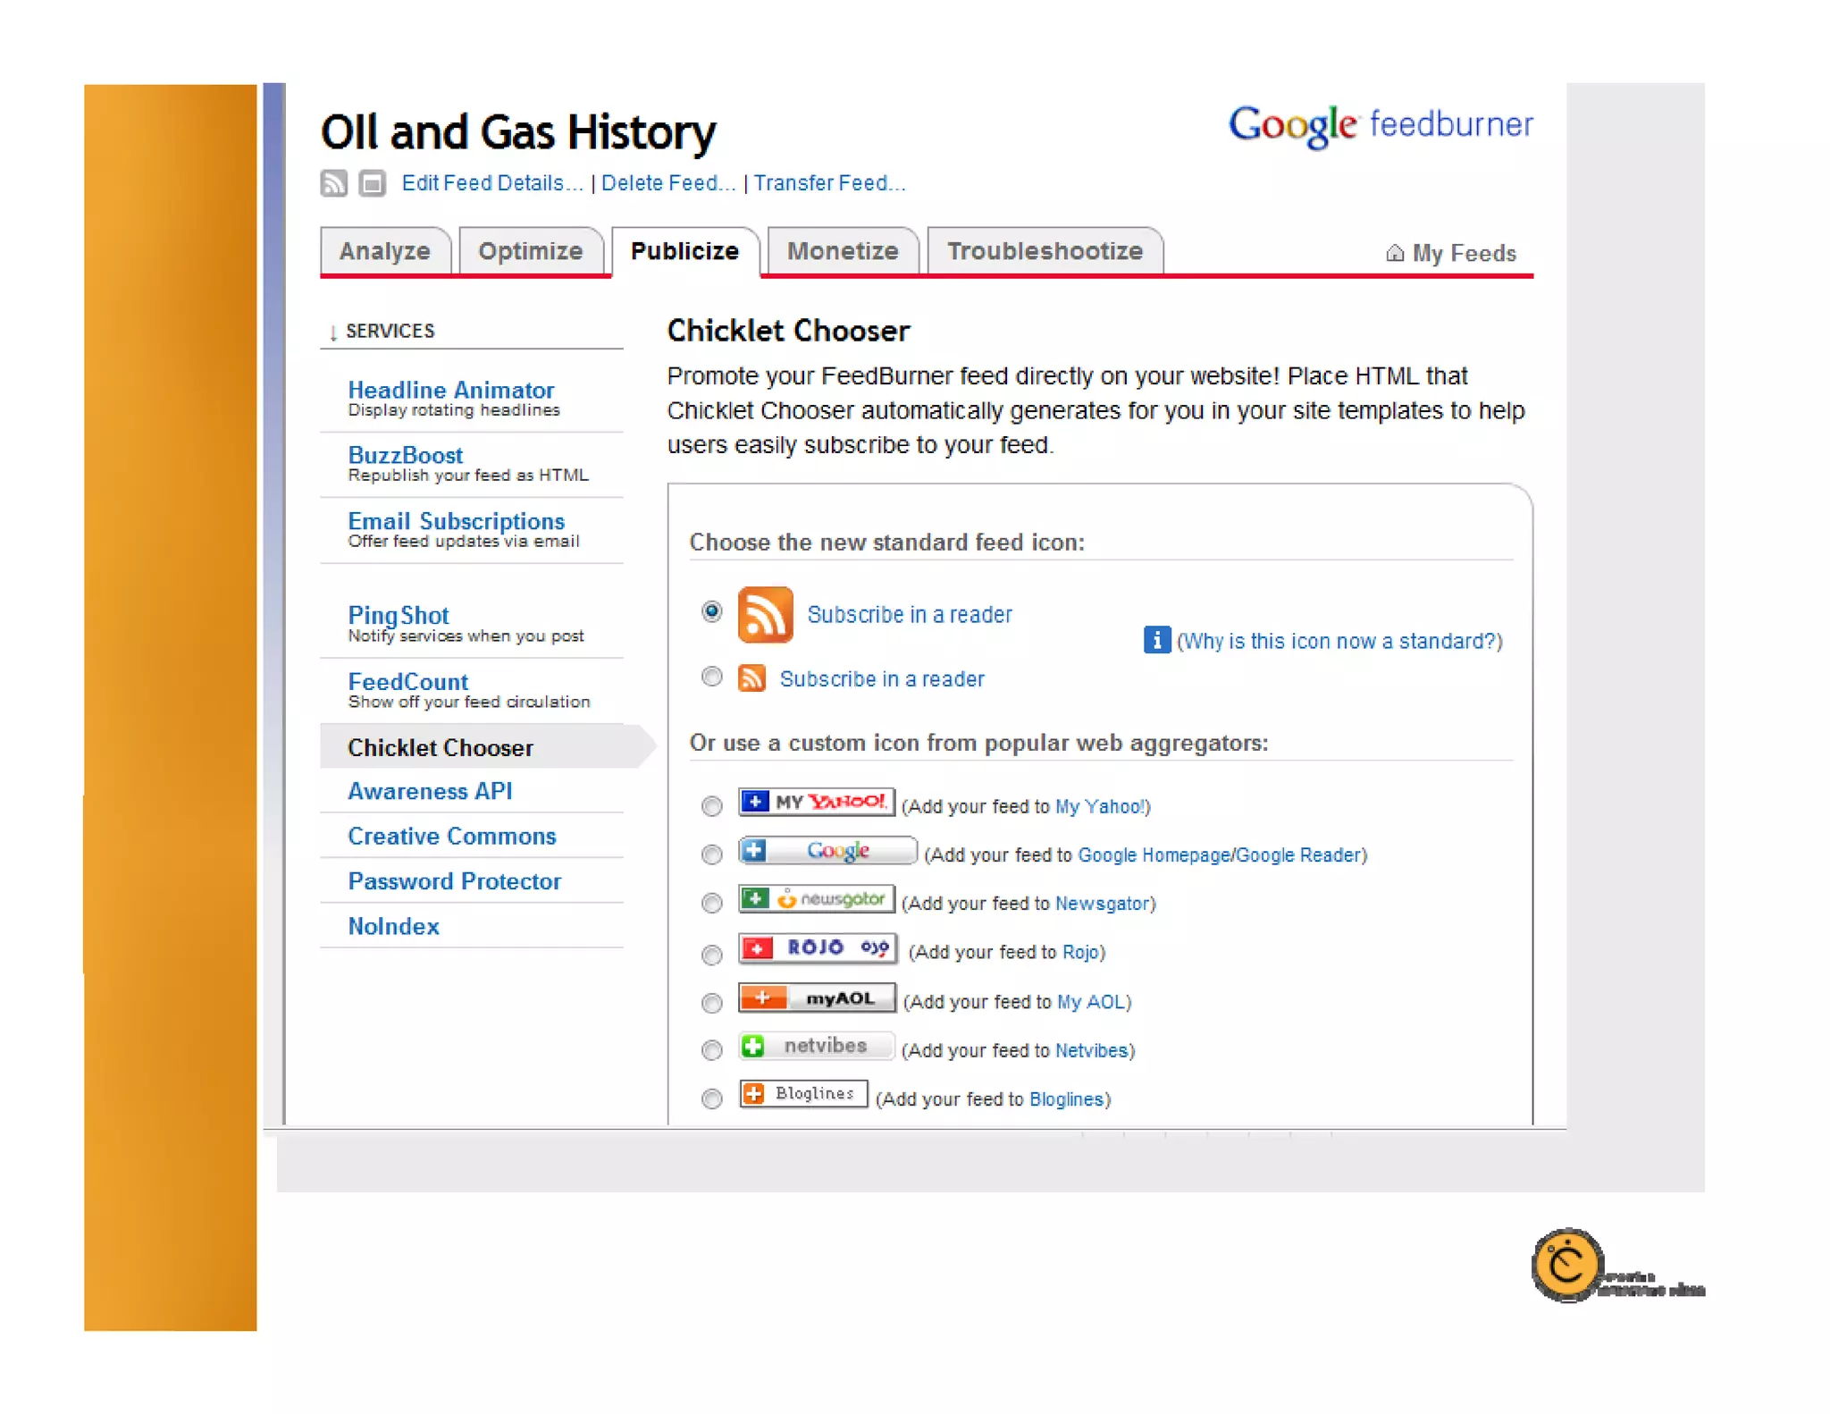Select the myAOL radio button
The image size is (1830, 1414).
coord(711,1003)
